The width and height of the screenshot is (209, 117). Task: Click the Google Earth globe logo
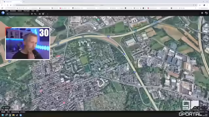[3, 13]
